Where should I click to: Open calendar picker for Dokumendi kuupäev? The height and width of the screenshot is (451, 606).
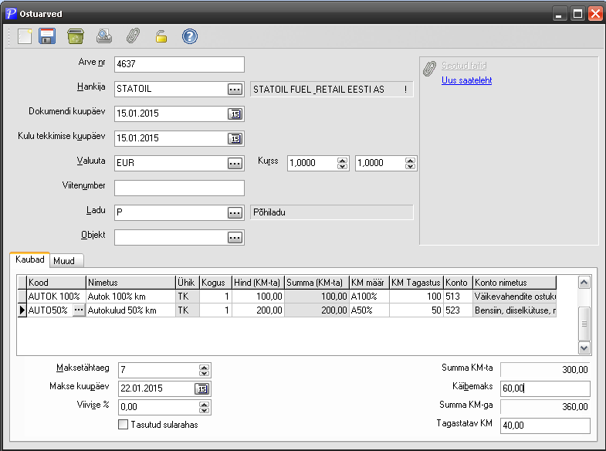pos(235,114)
